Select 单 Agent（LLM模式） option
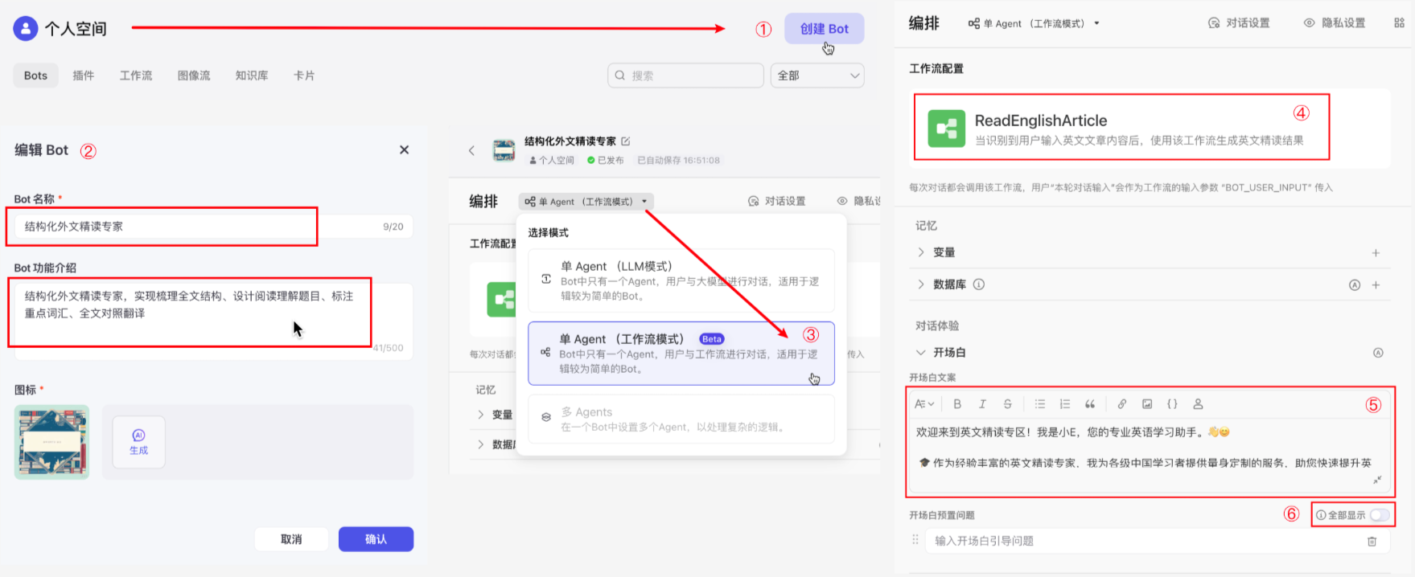 pos(681,280)
